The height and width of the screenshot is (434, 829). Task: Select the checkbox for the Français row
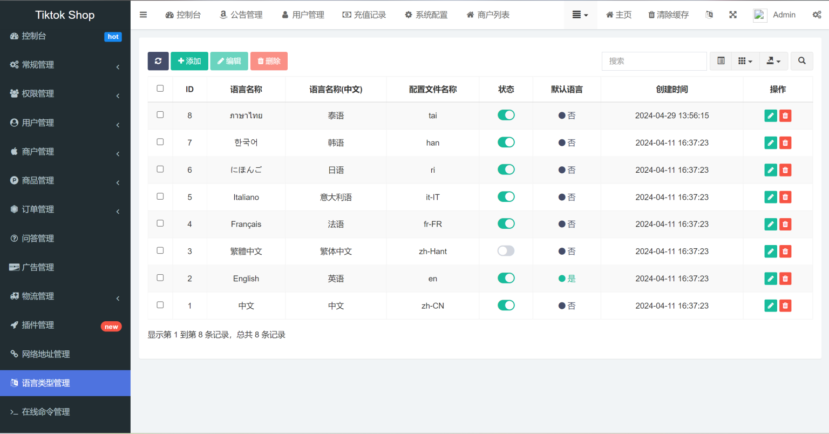(x=160, y=223)
